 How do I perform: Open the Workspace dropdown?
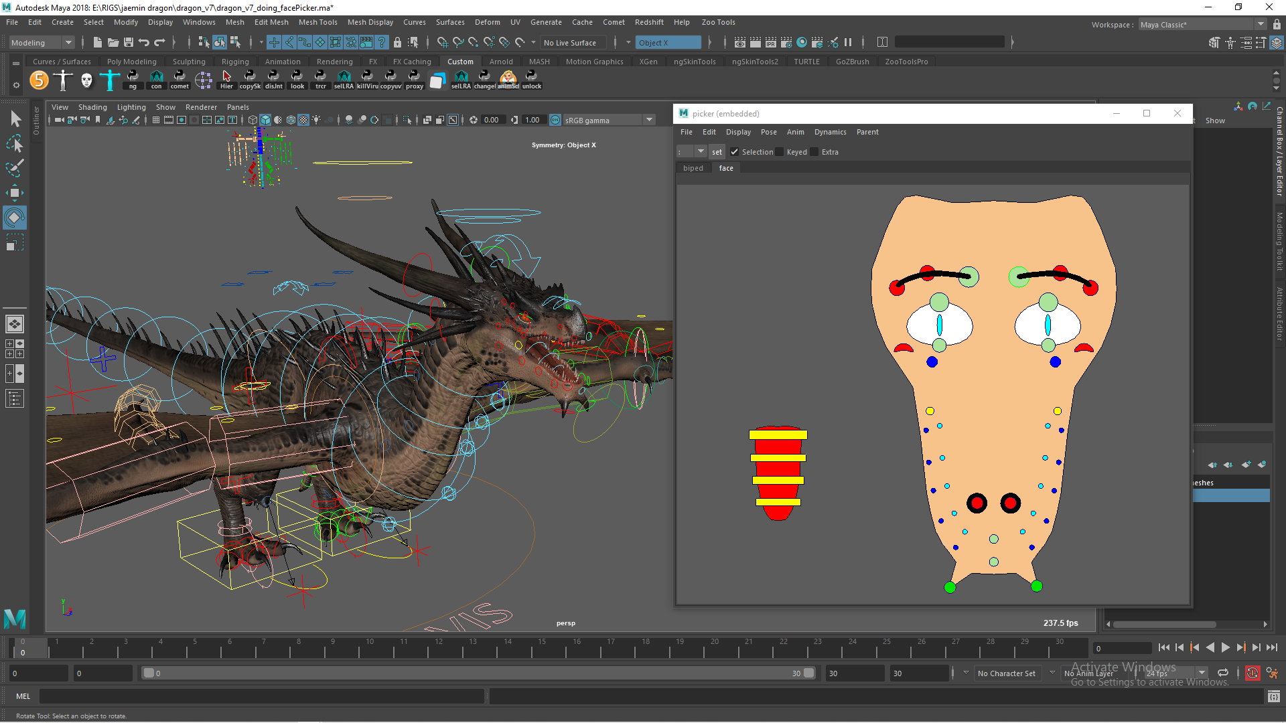(x=1260, y=24)
